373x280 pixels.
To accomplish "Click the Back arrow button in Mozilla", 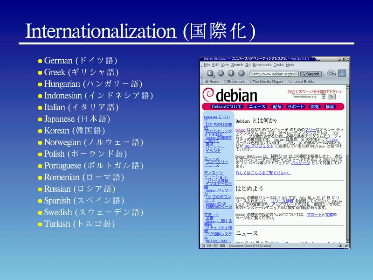I will click(209, 73).
